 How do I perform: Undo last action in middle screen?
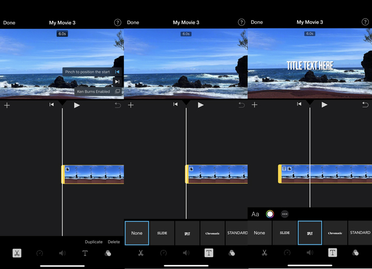(241, 105)
